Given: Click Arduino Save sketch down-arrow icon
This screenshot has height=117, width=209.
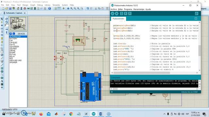Looking at the screenshot, I should click(x=130, y=14).
